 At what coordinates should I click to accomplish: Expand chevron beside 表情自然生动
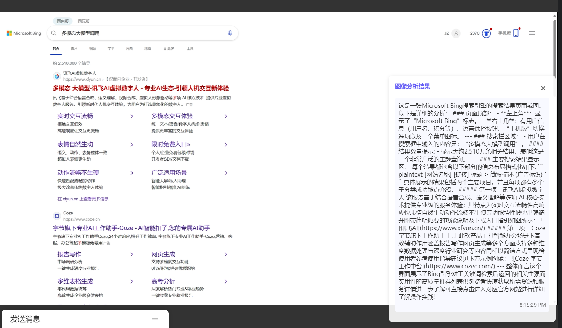[132, 145]
